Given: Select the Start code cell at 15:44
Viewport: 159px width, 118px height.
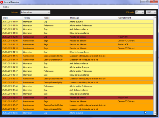Looking at the screenshot, I should [x=56, y=94].
